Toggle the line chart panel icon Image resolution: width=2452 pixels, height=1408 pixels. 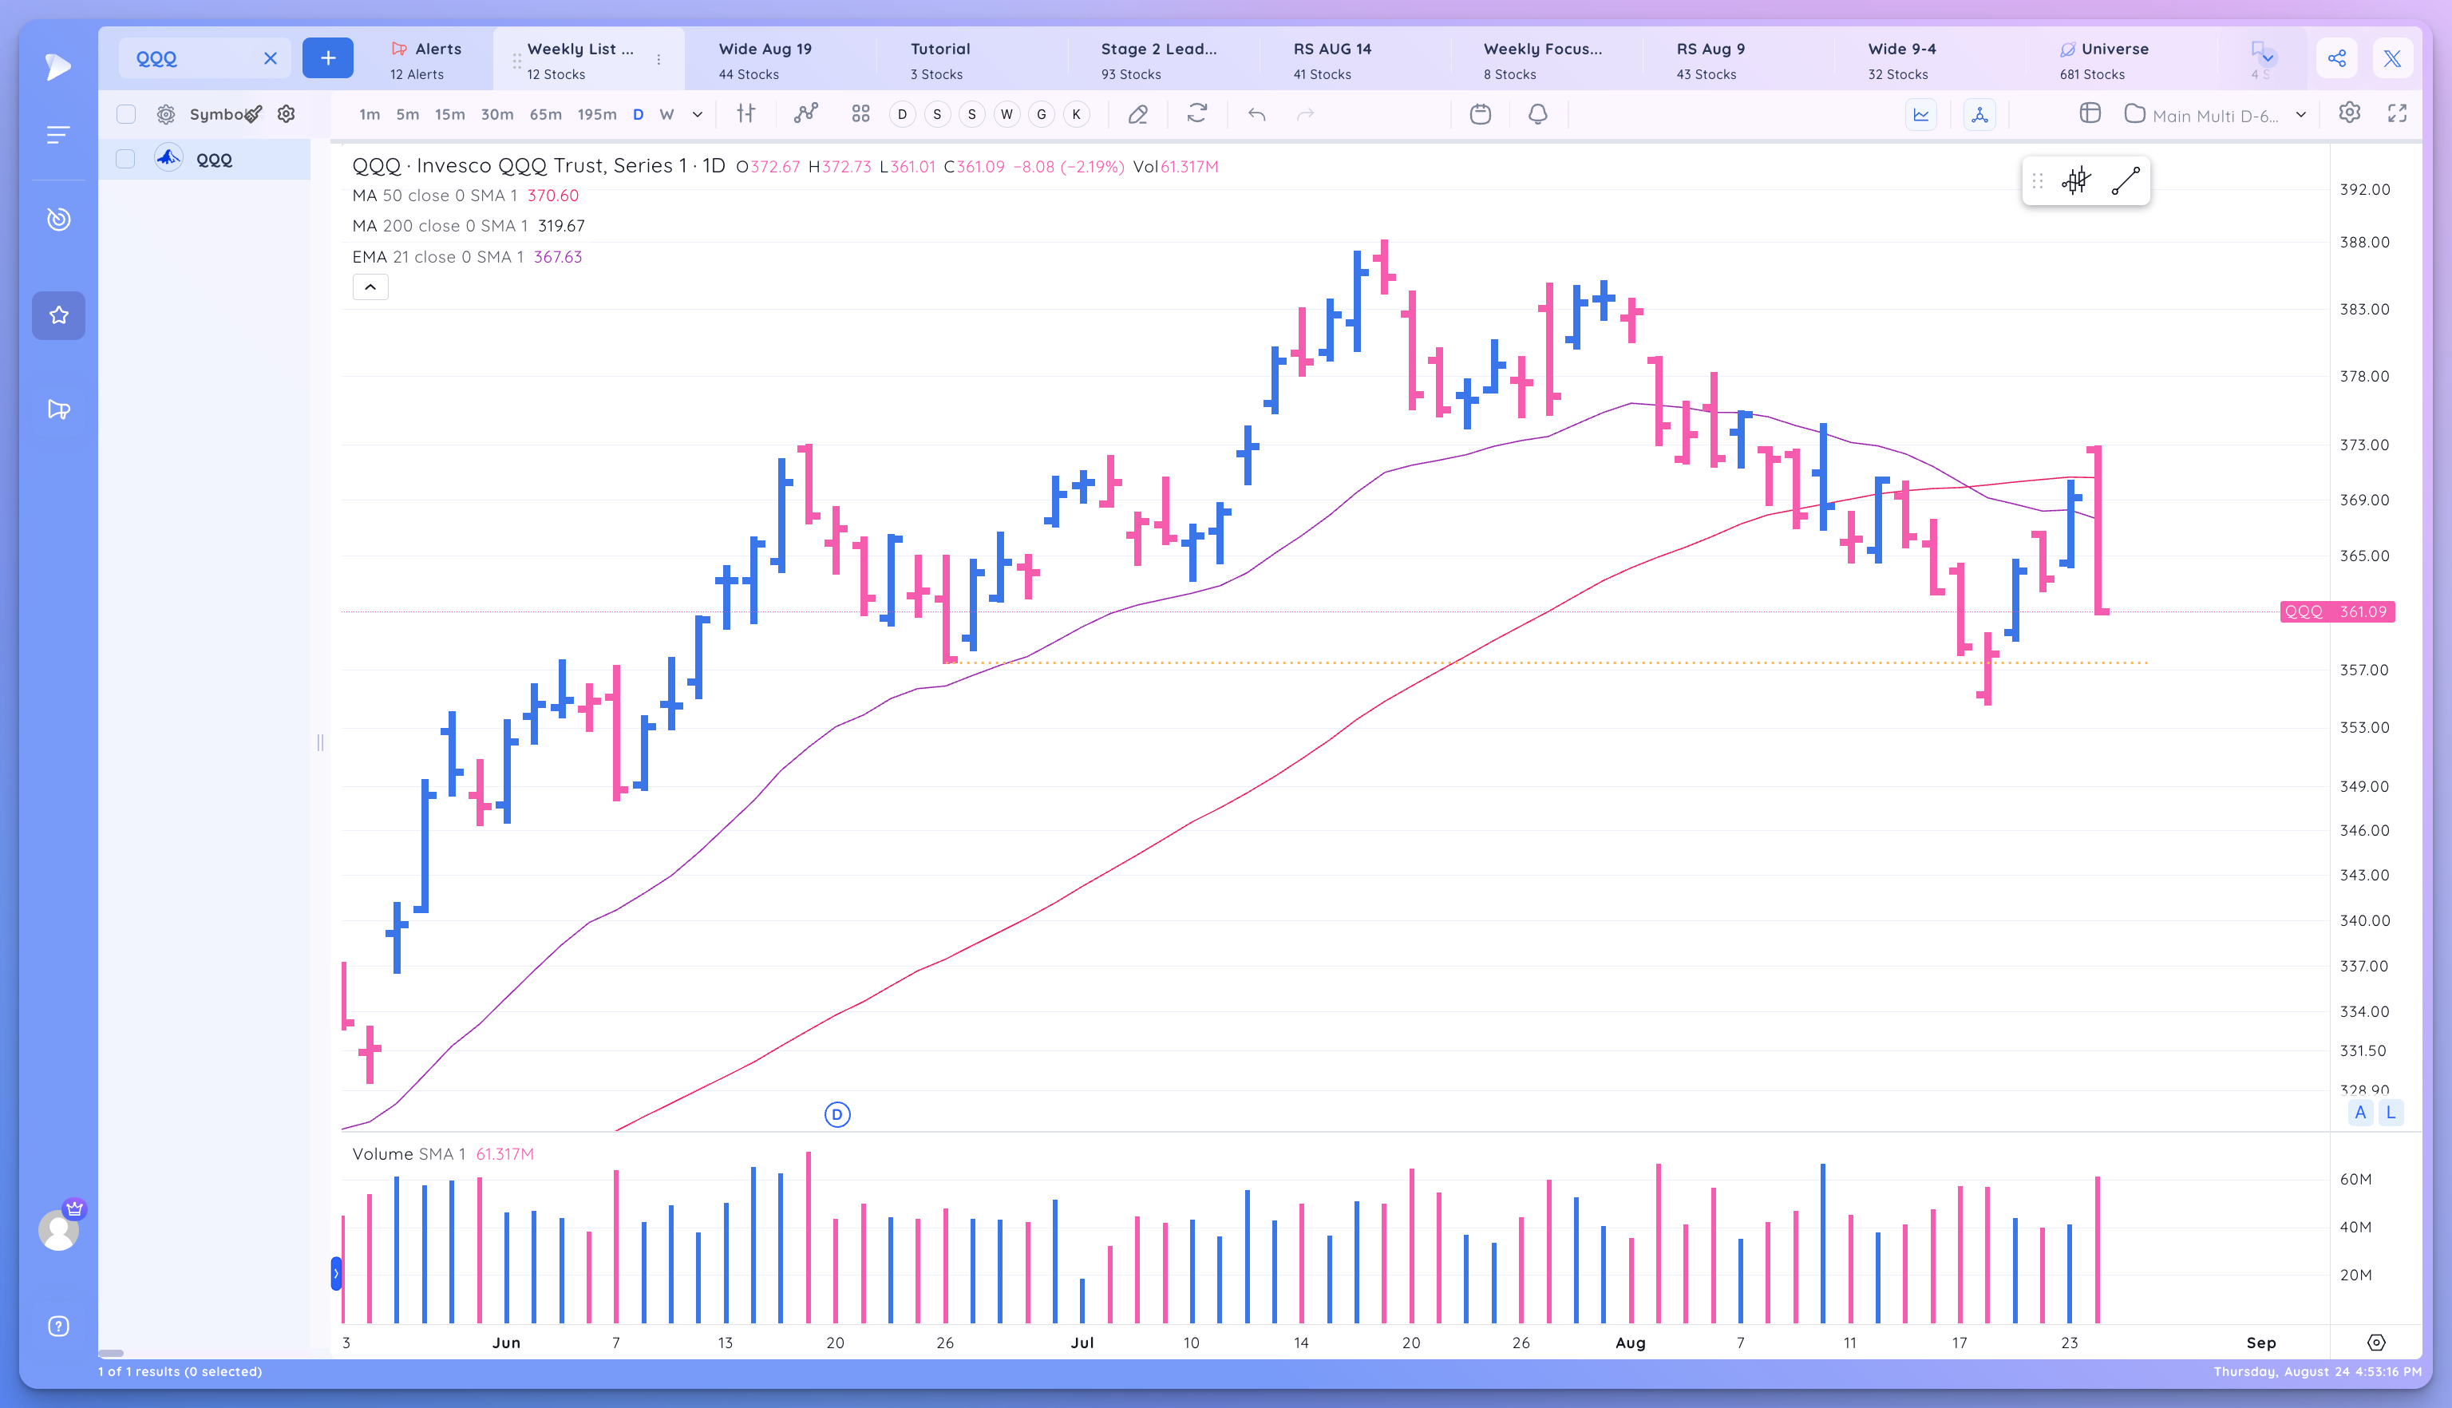coord(1921,114)
